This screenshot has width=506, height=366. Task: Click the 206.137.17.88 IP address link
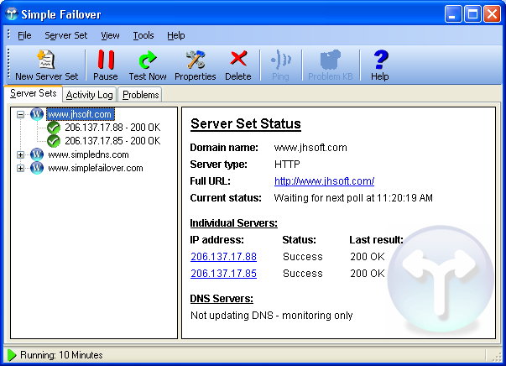(x=223, y=257)
